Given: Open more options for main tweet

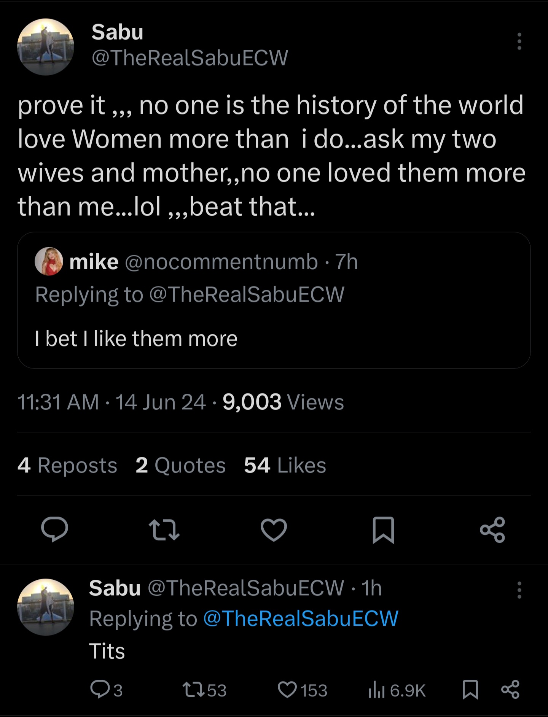Looking at the screenshot, I should 519,41.
